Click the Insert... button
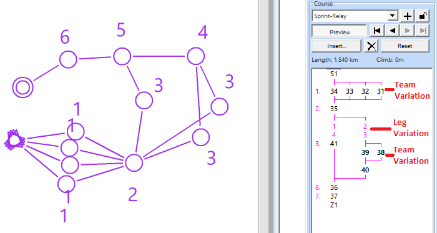437x233 pixels. point(336,46)
